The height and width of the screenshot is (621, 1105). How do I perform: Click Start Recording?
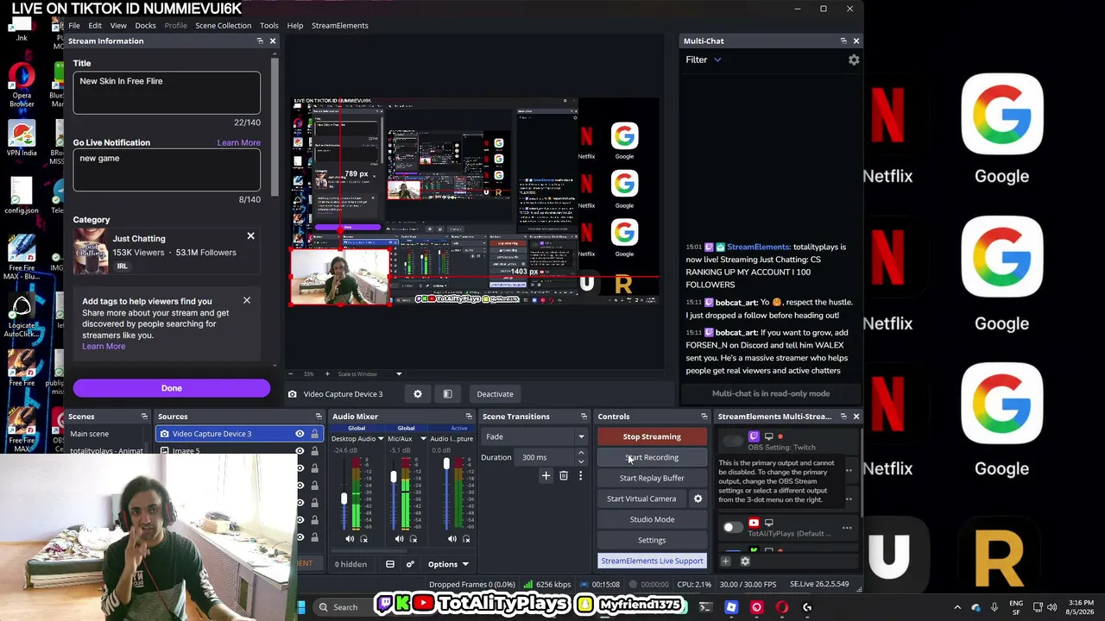point(652,457)
